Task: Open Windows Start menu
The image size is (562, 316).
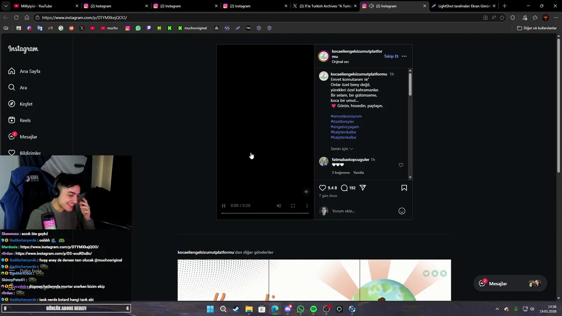Action: (210, 309)
